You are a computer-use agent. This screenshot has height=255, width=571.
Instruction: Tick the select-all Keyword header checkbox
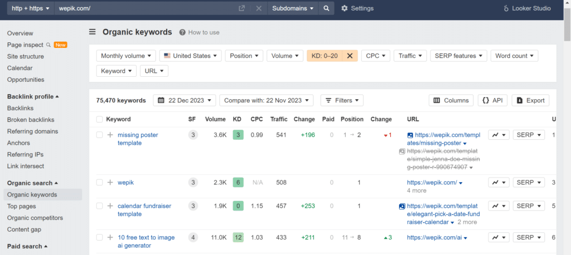click(99, 119)
